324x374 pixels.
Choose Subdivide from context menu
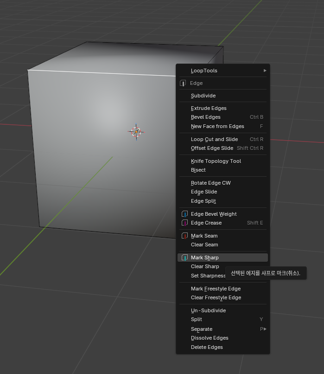tap(203, 96)
